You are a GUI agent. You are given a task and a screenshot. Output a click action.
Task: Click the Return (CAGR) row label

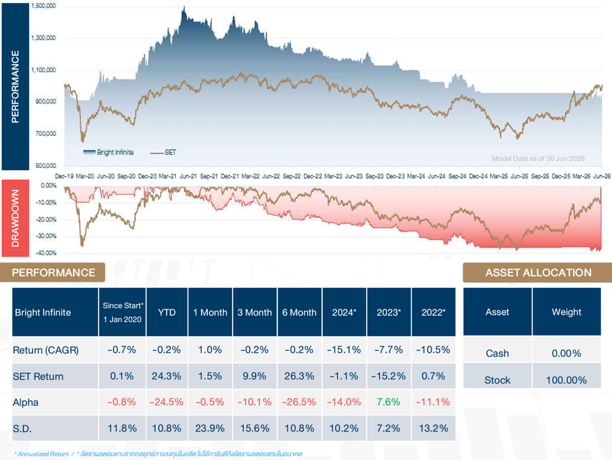pos(46,350)
